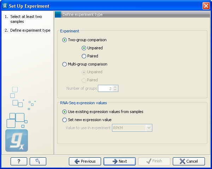
Task: Choose Unpaired under Multi-group comparison
Action: [x=84, y=72]
